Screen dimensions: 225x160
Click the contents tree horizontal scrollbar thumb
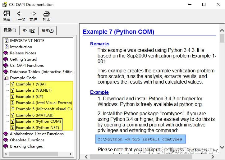[33, 154]
